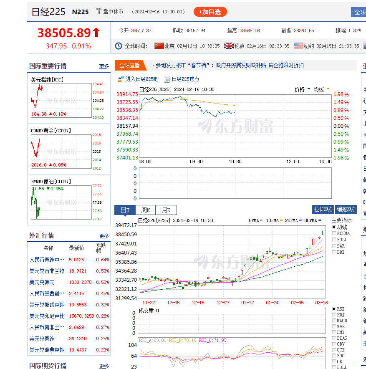Click the news document icon before 日经225焦点
Image resolution: width=366 pixels, height=369 pixels.
click(x=167, y=79)
